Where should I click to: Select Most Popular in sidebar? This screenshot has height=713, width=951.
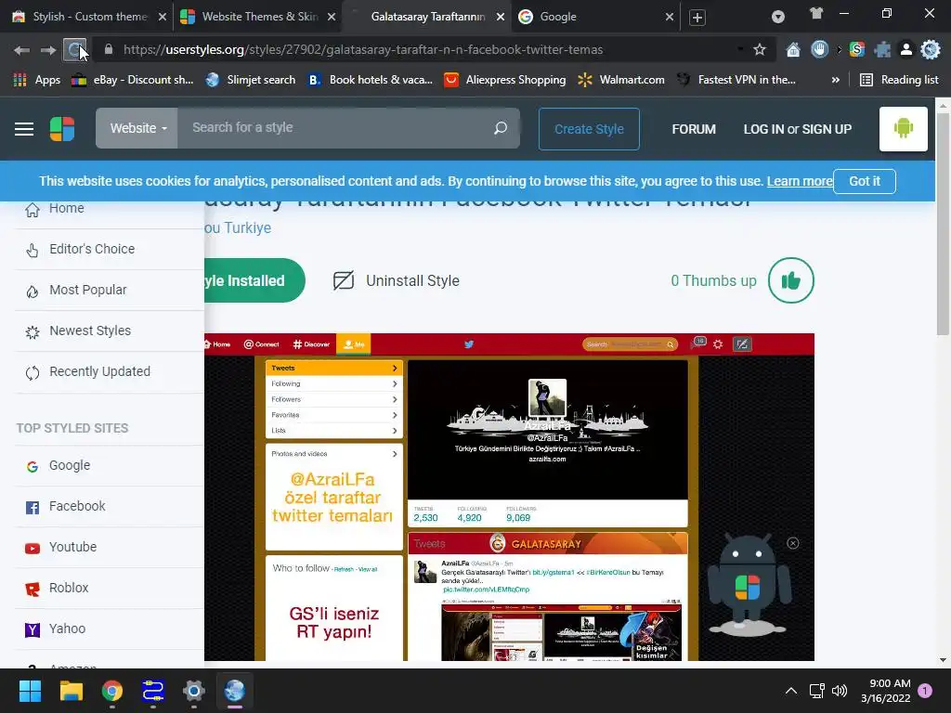coord(110,290)
